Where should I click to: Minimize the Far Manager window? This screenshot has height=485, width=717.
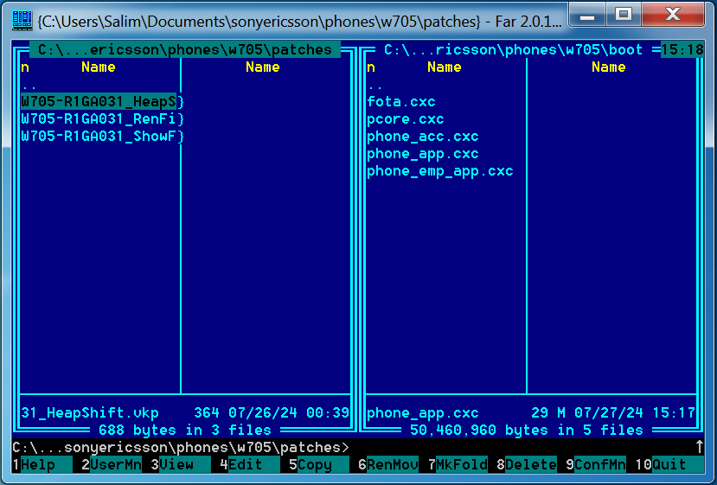tap(587, 14)
